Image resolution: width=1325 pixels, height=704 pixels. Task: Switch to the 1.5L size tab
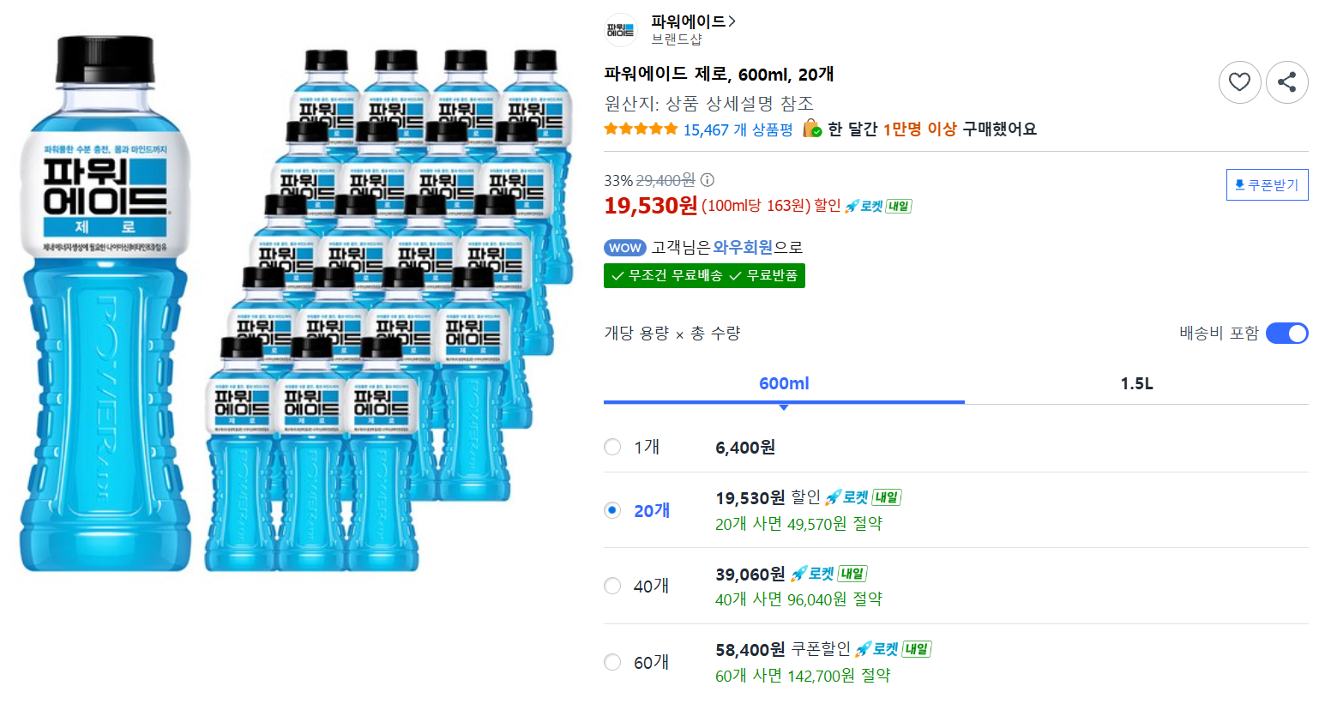point(1136,383)
